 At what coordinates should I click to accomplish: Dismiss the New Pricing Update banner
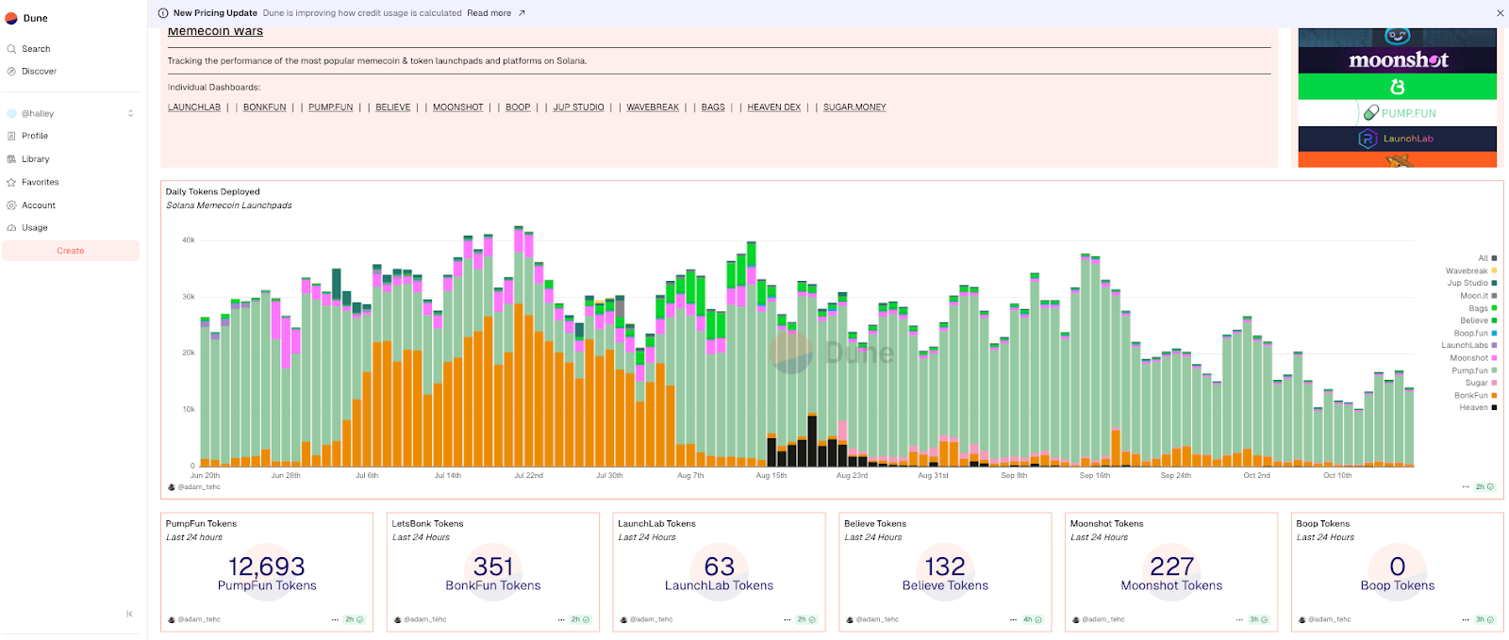(x=1500, y=13)
